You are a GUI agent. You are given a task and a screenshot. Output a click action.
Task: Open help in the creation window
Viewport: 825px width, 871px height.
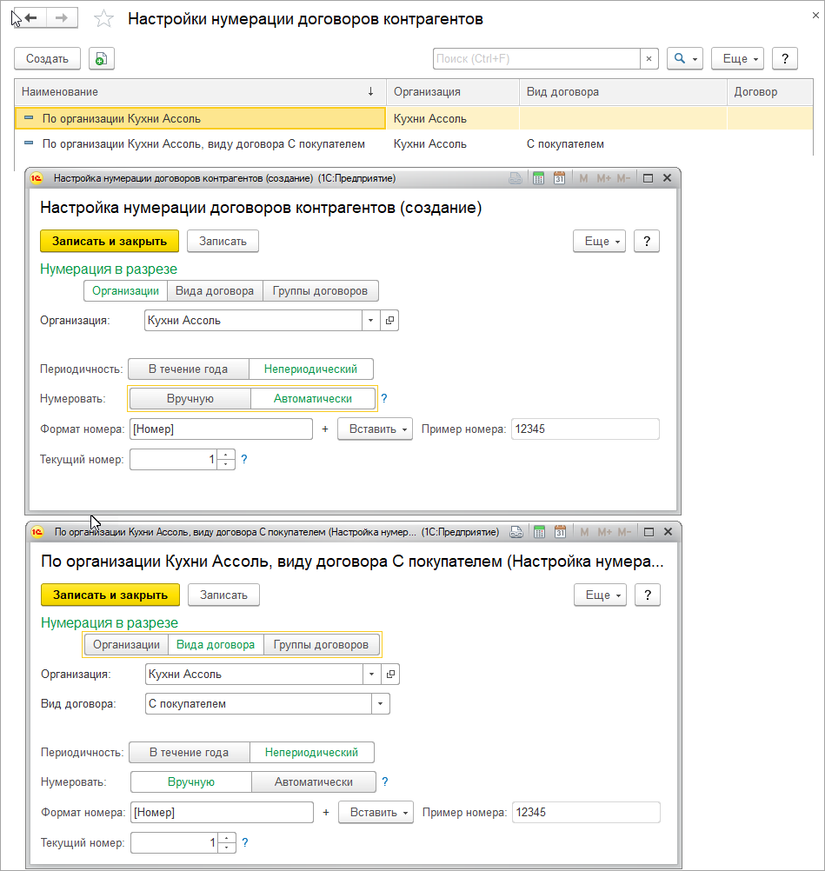click(647, 241)
